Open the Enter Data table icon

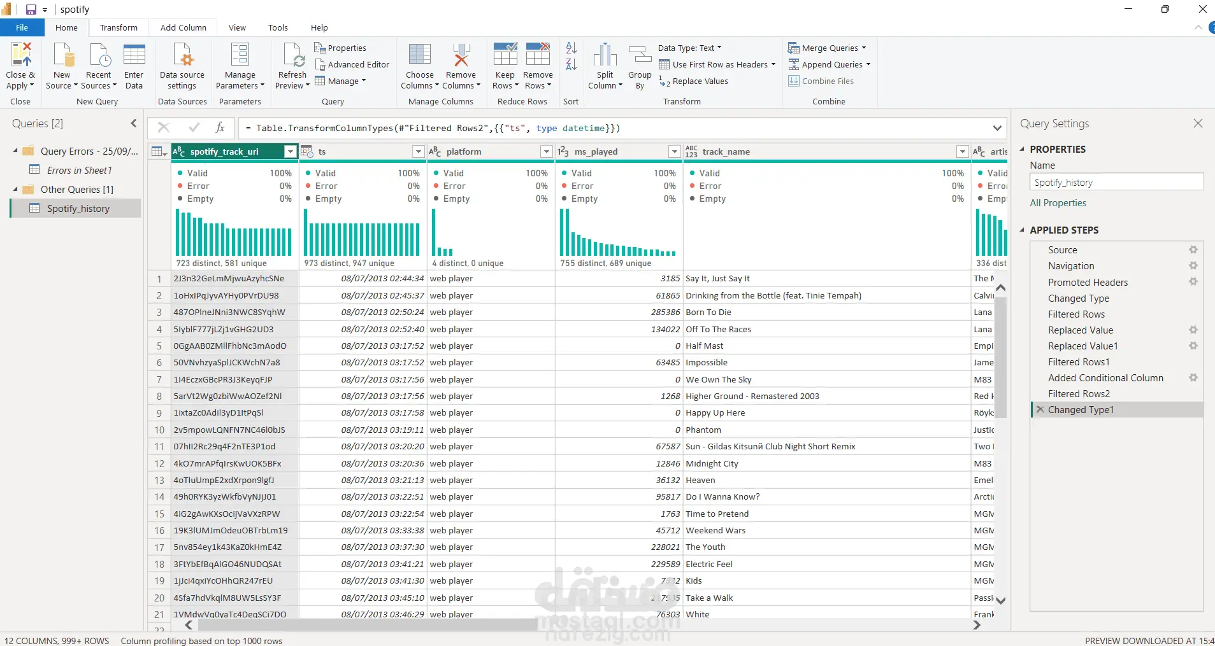pyautogui.click(x=134, y=55)
